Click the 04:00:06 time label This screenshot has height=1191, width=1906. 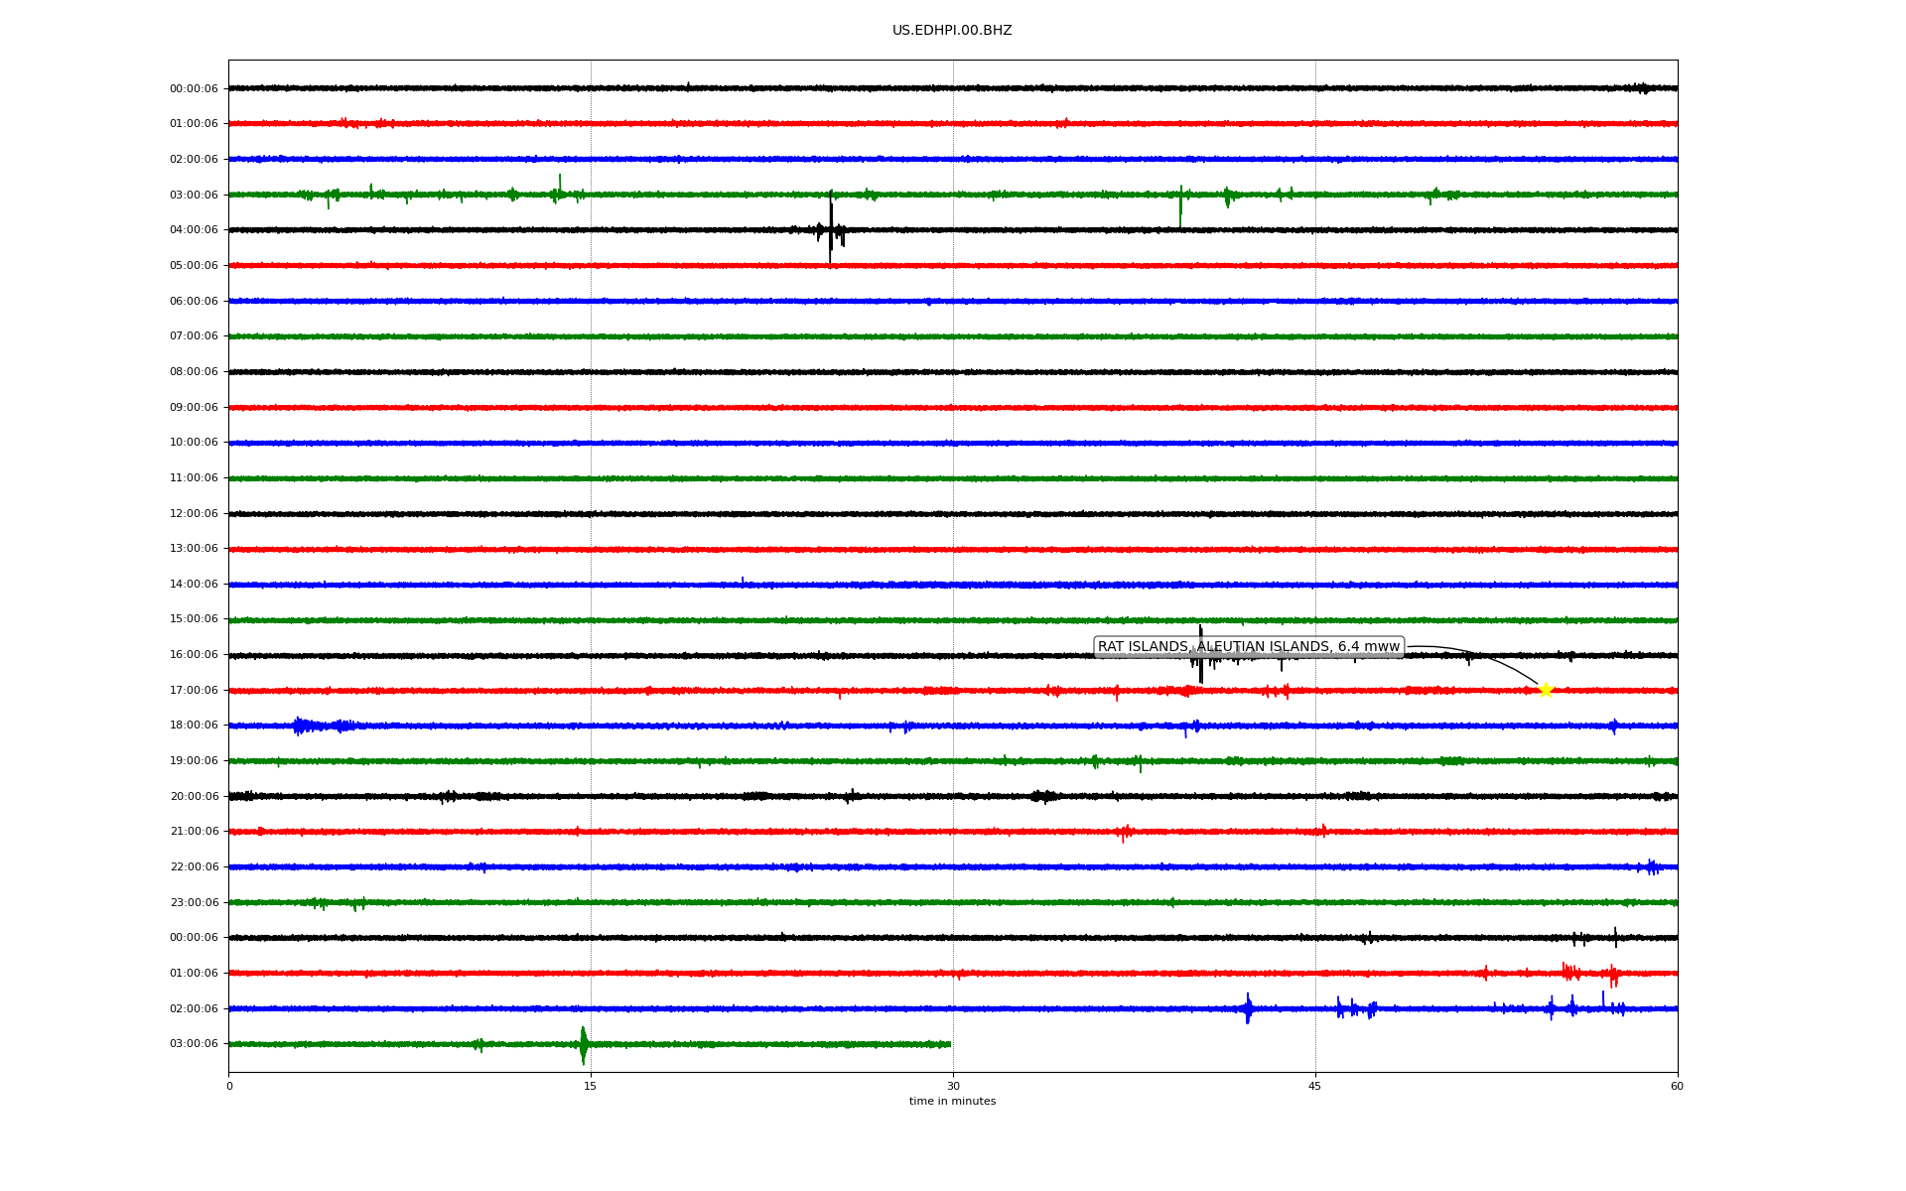pos(194,230)
